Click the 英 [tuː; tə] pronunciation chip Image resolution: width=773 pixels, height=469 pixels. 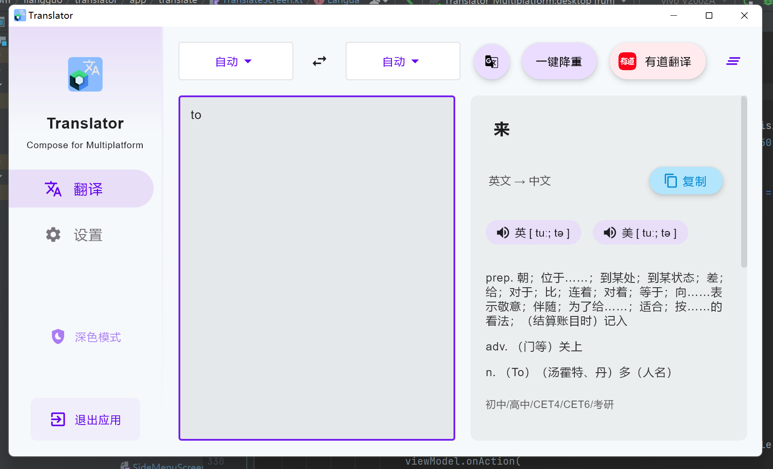(x=533, y=232)
